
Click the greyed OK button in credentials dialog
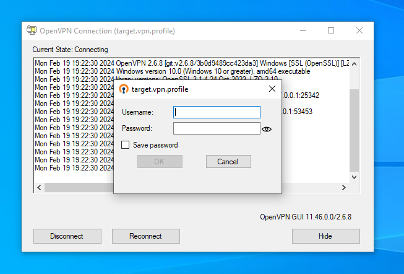click(160, 162)
